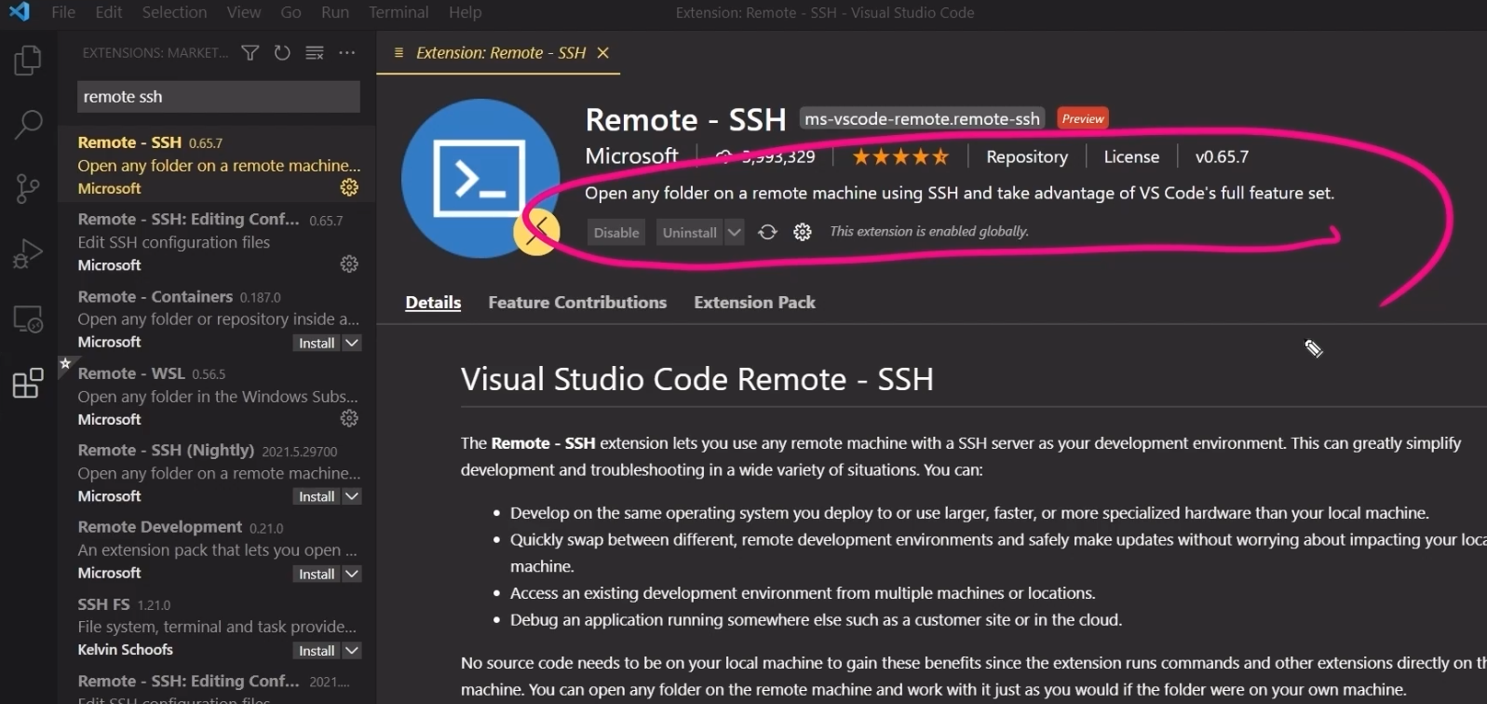Open Extensions panel more actions menu
Image resolution: width=1487 pixels, height=704 pixels.
pyautogui.click(x=347, y=53)
